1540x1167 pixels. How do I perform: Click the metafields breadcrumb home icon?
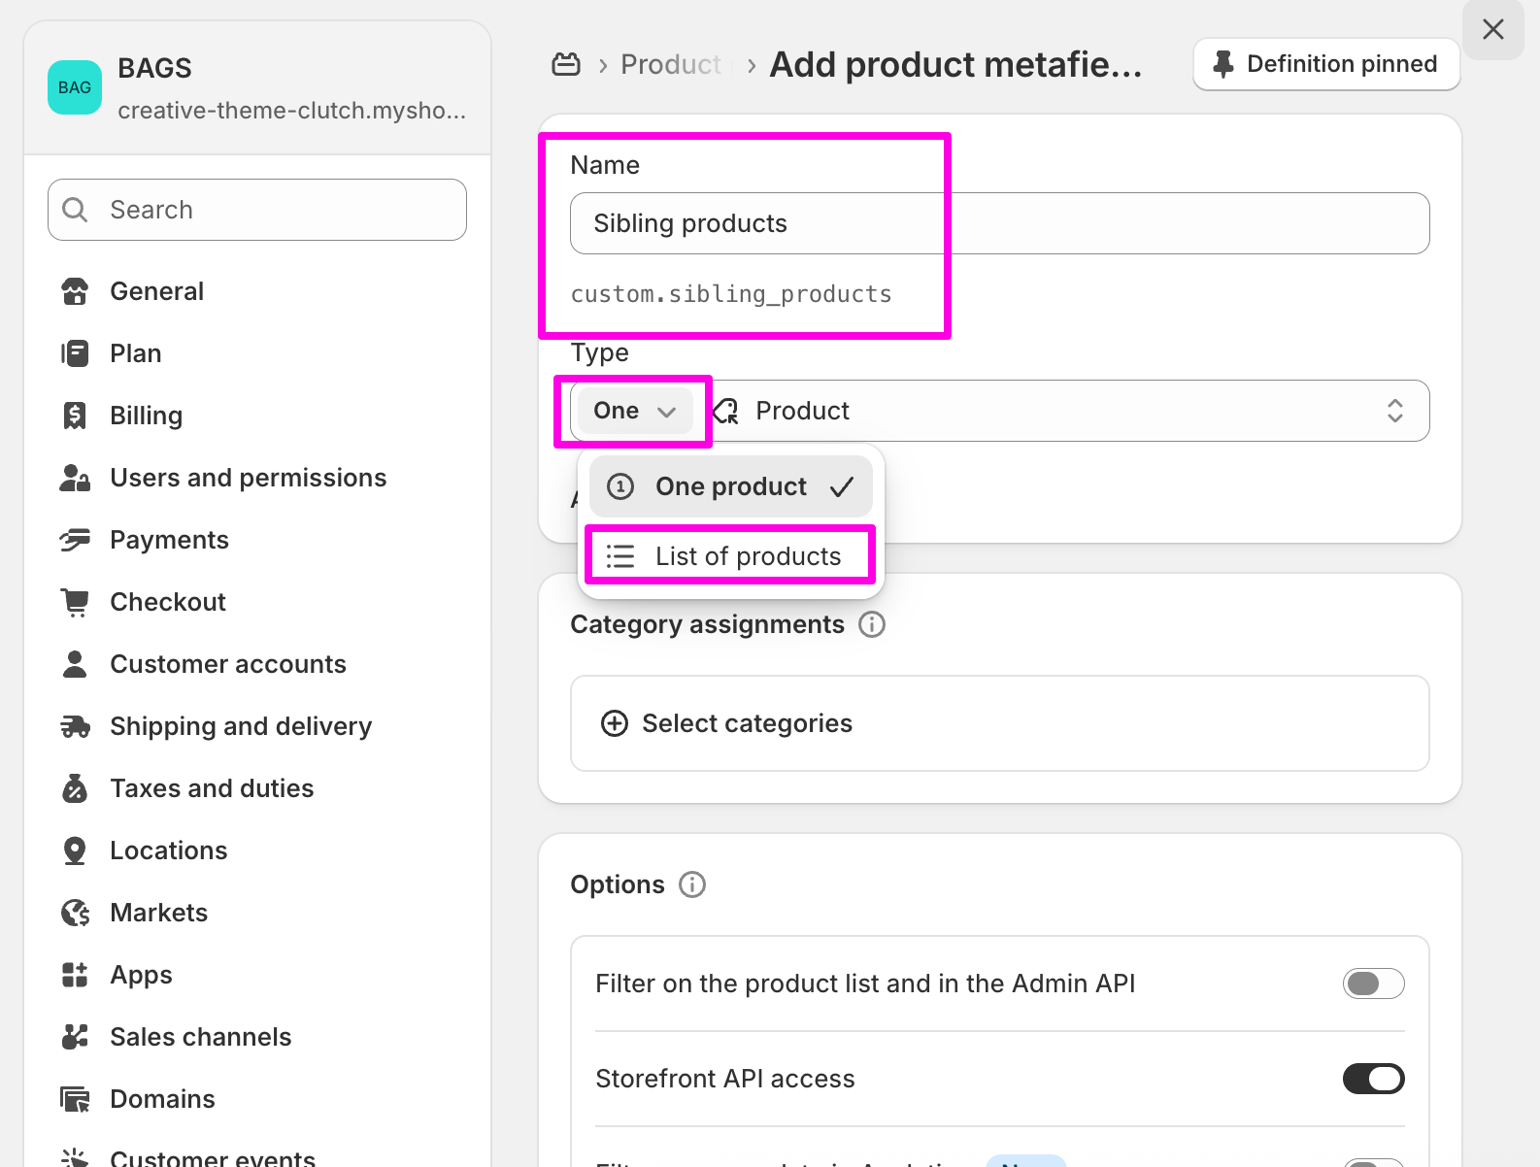[x=566, y=65]
